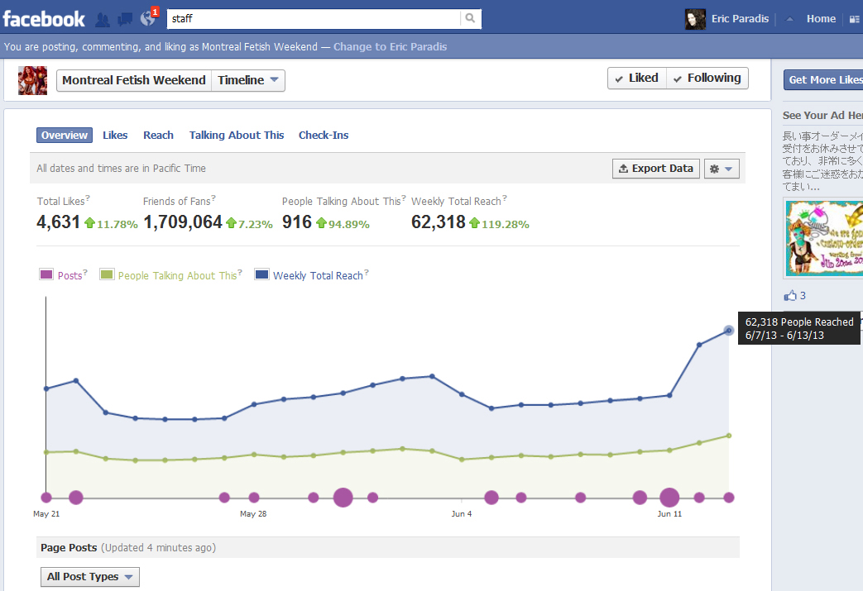This screenshot has width=863, height=591.
Task: Click the Export Data button
Action: point(656,169)
